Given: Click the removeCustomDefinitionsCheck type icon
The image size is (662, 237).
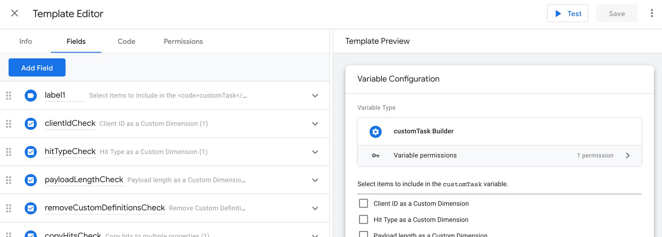Looking at the screenshot, I should click(x=31, y=208).
